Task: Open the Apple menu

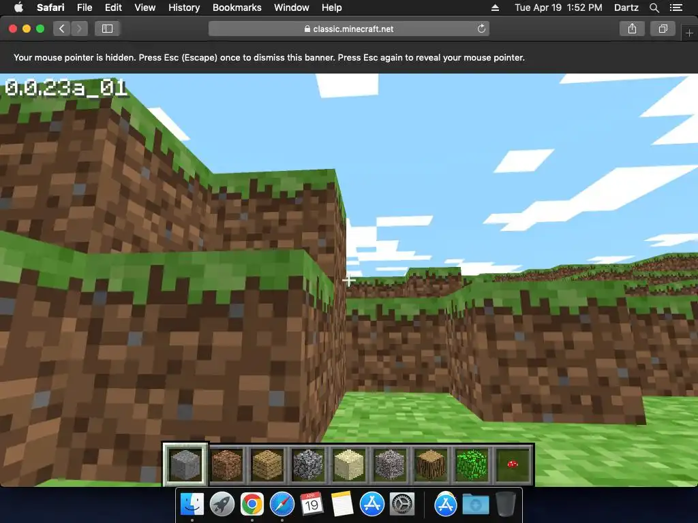Action: pyautogui.click(x=18, y=7)
